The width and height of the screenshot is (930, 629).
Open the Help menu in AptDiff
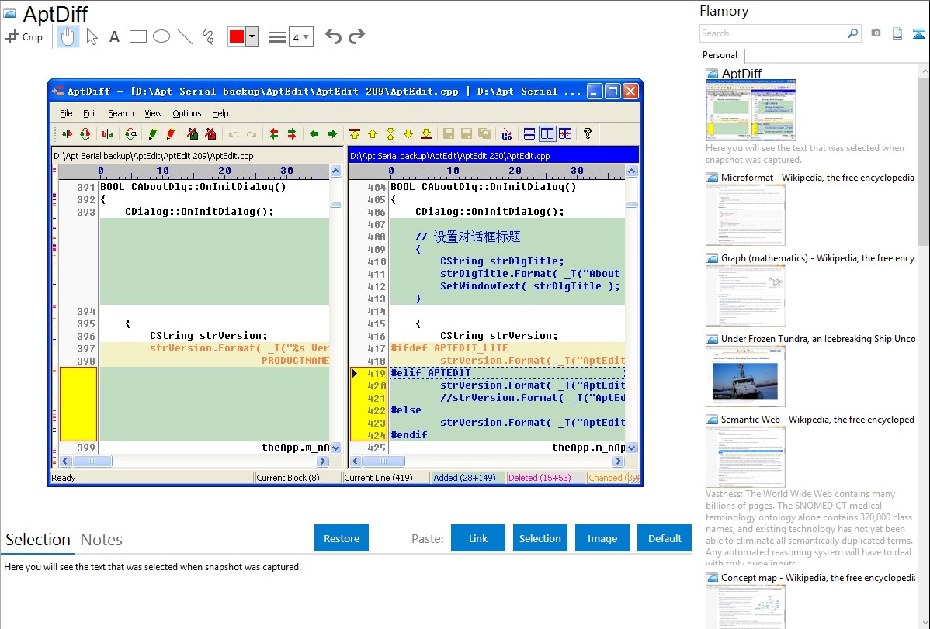[220, 113]
